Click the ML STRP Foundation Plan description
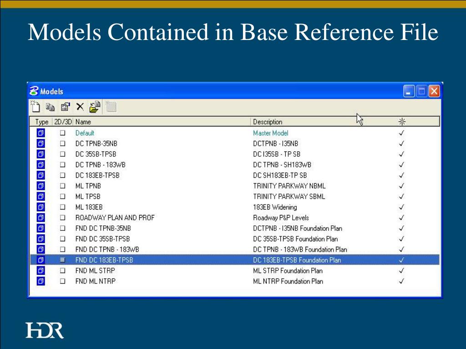Image resolution: width=466 pixels, height=349 pixels. point(288,271)
